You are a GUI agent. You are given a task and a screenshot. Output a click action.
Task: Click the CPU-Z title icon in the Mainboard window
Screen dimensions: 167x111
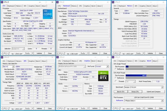point(57,2)
